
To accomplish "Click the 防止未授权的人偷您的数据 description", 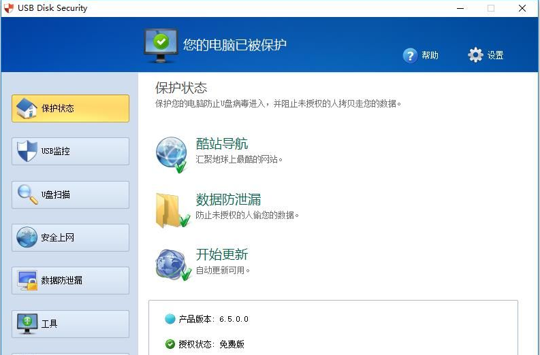I will tap(247, 215).
